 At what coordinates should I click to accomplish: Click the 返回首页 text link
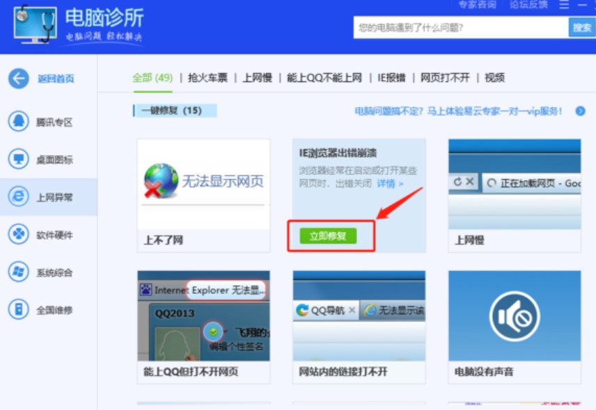coord(56,79)
